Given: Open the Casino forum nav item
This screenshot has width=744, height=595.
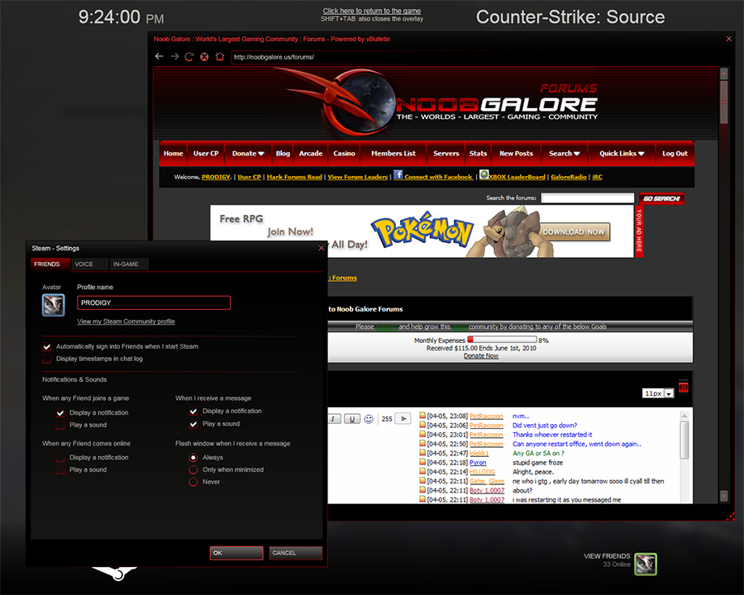Looking at the screenshot, I should tap(344, 153).
